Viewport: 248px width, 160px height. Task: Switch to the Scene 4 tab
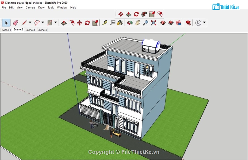[x=42, y=30]
